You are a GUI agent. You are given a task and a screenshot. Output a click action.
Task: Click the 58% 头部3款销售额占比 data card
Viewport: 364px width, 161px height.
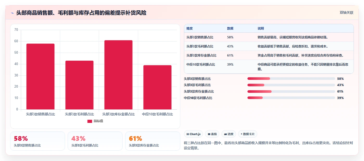click(37, 141)
